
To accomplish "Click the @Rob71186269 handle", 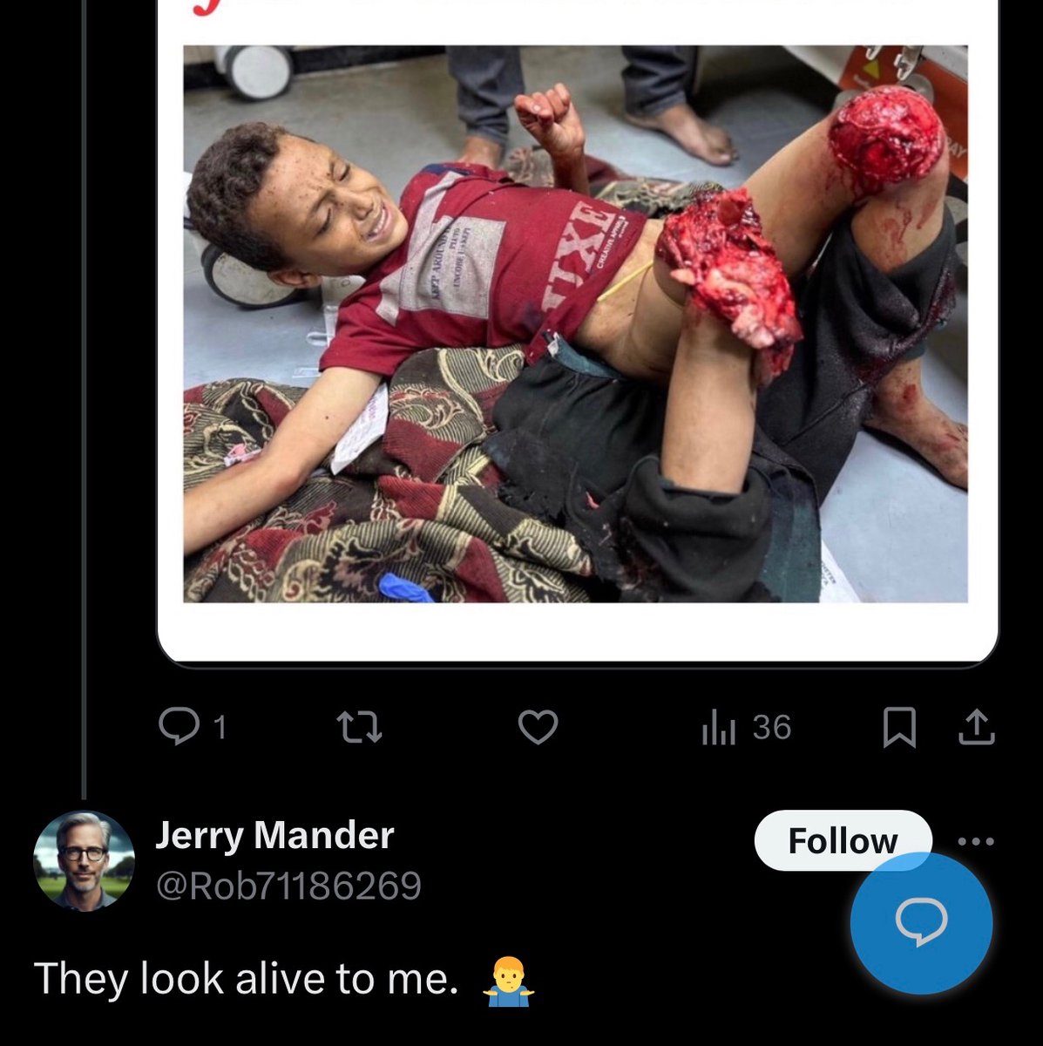I will [288, 886].
